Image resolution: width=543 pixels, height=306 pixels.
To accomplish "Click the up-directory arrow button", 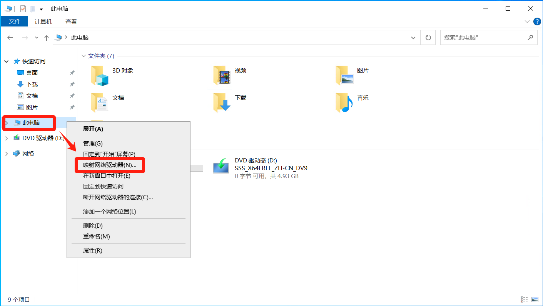I will (x=47, y=38).
